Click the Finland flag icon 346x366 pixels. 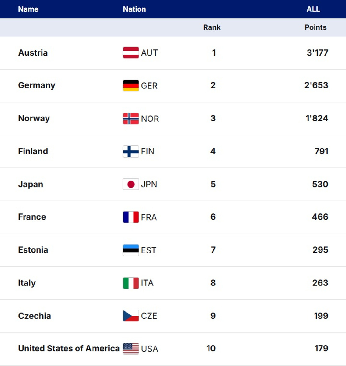coord(131,151)
